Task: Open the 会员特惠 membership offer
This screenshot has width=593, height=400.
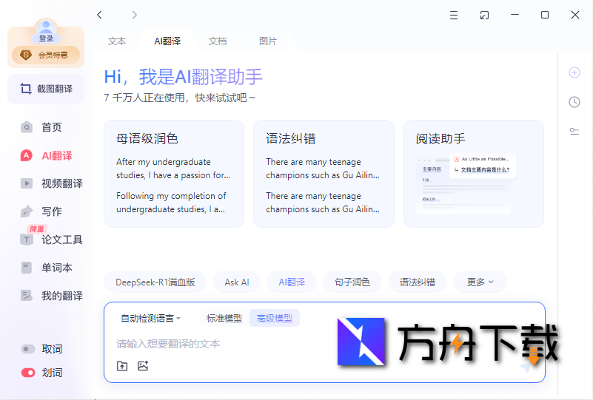Action: point(46,55)
